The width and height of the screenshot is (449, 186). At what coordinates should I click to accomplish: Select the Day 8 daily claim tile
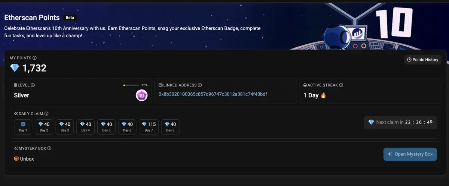[x=170, y=127]
